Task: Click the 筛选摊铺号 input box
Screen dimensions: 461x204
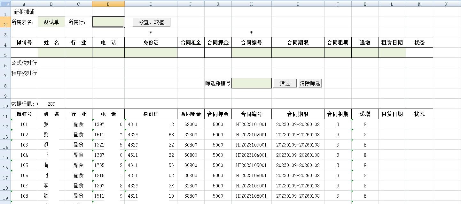Action: pos(251,83)
